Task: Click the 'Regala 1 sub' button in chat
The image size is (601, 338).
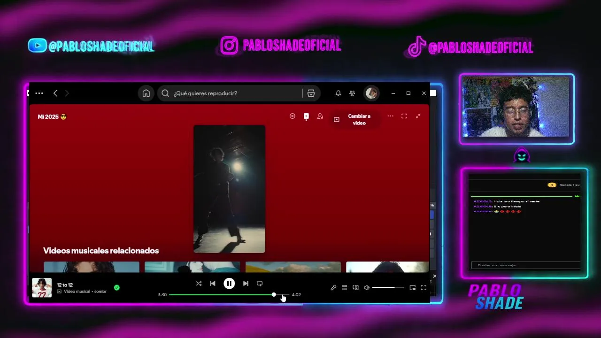Action: pos(564,185)
